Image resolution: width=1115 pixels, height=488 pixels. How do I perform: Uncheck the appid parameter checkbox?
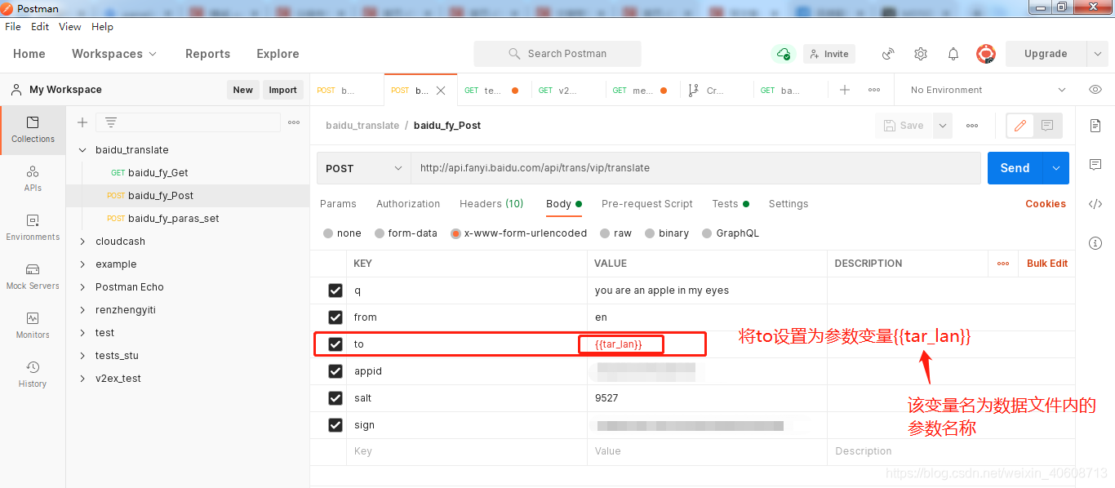[335, 371]
